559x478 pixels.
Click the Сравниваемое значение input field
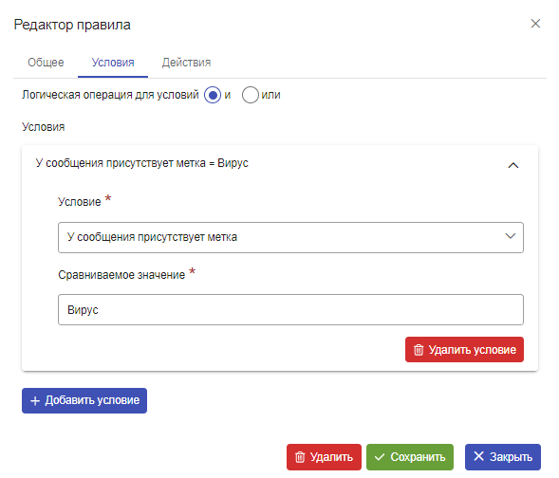(290, 309)
